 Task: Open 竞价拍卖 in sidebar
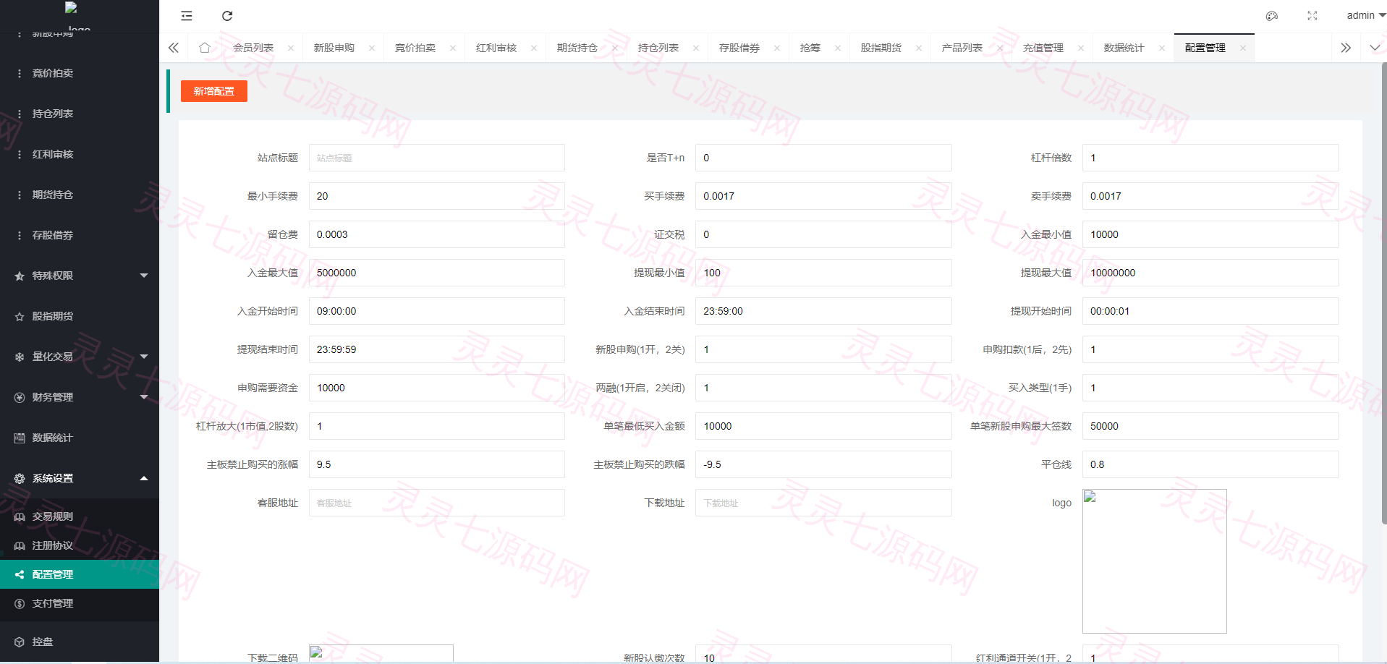80,73
